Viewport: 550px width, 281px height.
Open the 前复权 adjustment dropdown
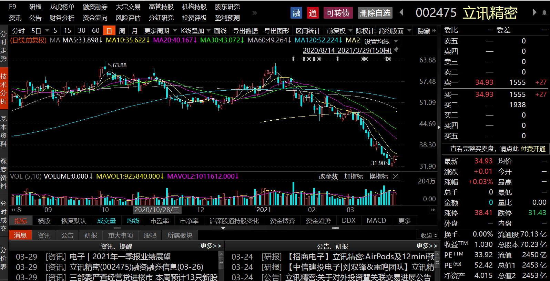pos(350,31)
